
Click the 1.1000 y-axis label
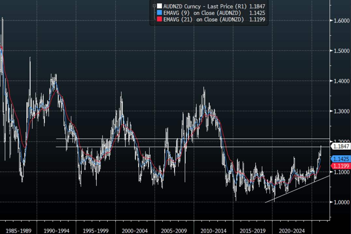click(342, 172)
